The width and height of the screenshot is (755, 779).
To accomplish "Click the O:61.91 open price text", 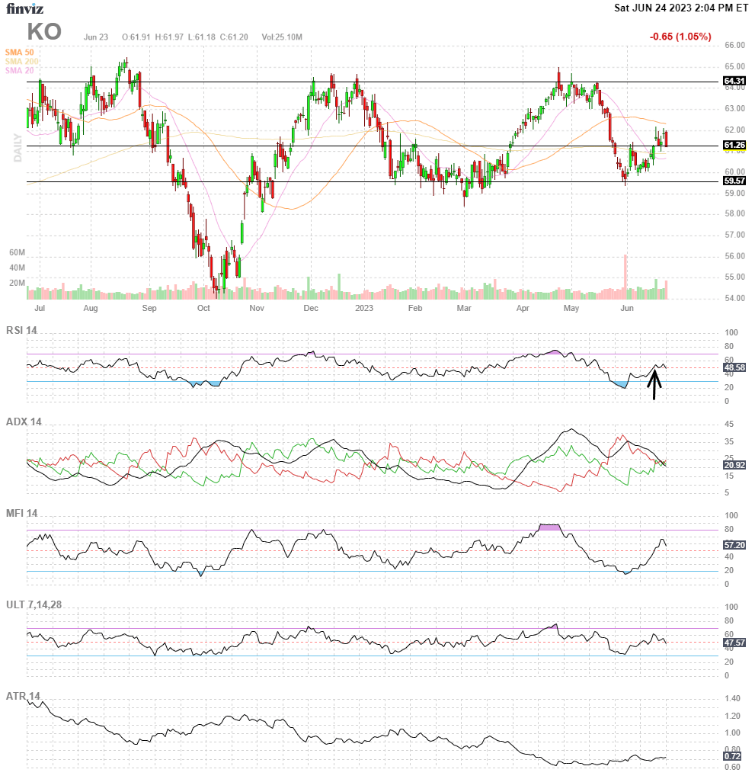I will tap(136, 37).
